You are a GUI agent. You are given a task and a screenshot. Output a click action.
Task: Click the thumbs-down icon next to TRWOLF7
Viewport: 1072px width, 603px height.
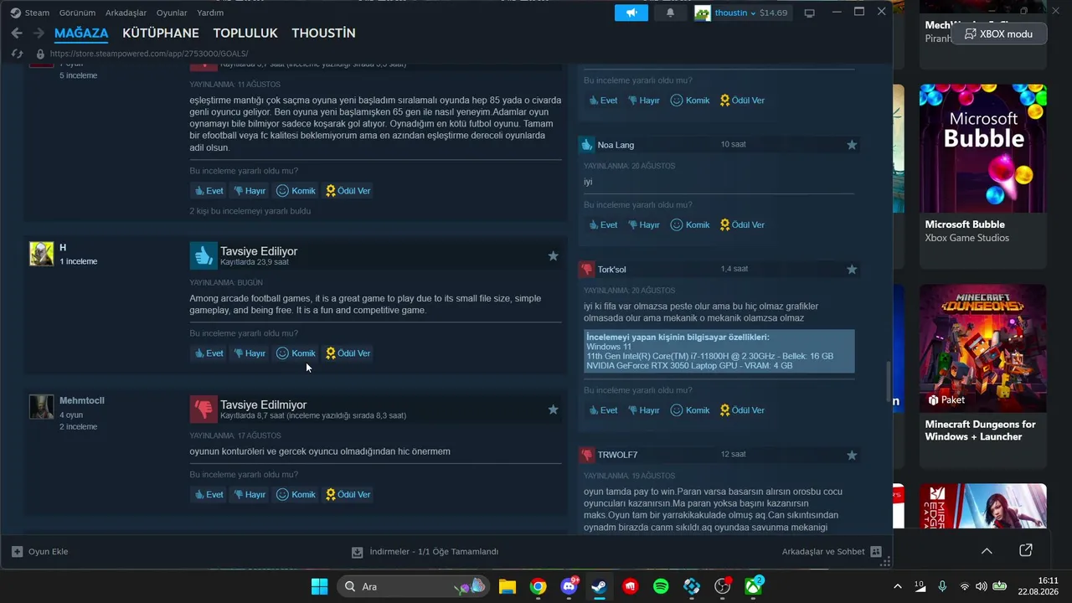pos(586,455)
